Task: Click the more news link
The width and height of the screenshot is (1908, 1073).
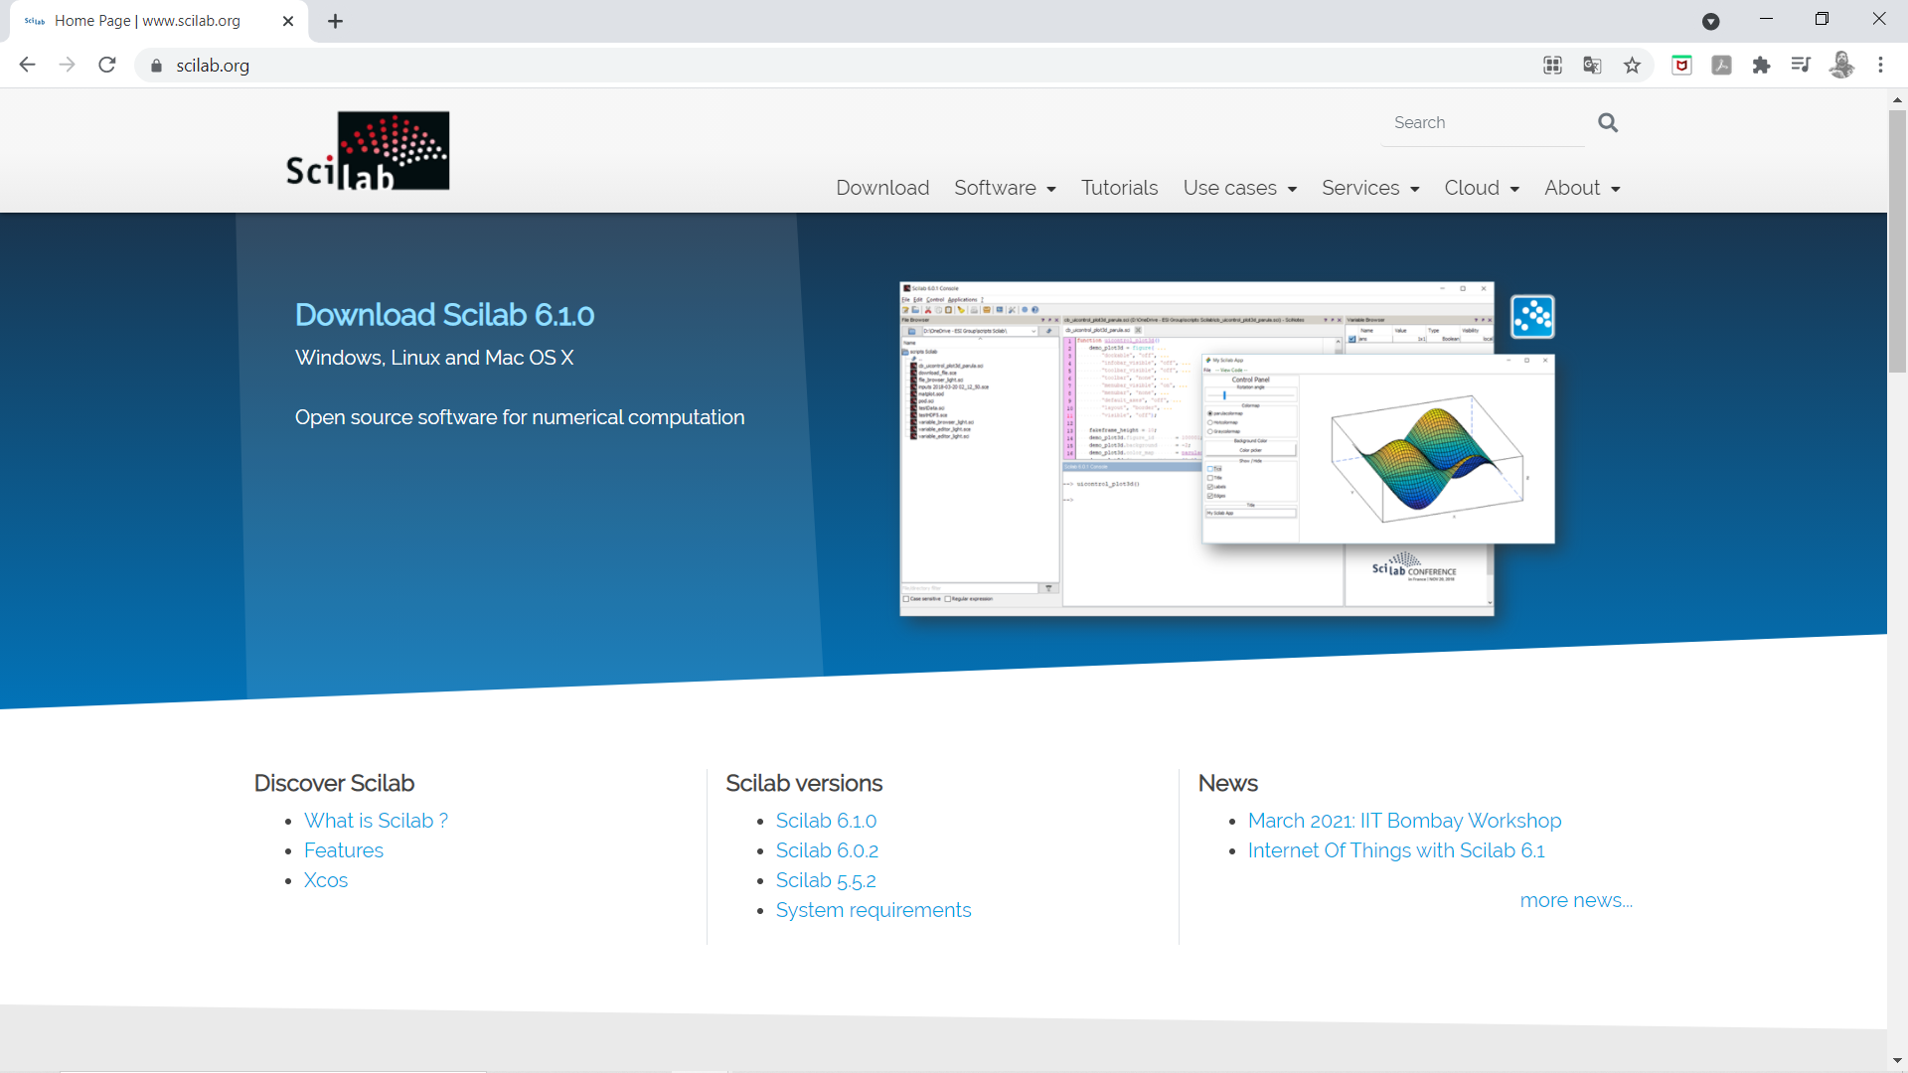Action: (x=1575, y=900)
